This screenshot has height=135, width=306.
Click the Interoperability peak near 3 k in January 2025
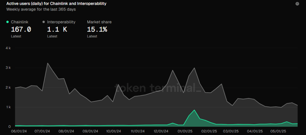(194, 68)
